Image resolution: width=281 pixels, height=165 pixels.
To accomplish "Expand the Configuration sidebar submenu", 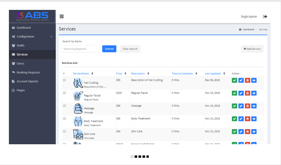I will pyautogui.click(x=32, y=37).
